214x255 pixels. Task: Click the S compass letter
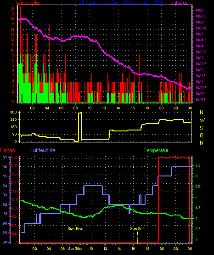(x=202, y=128)
